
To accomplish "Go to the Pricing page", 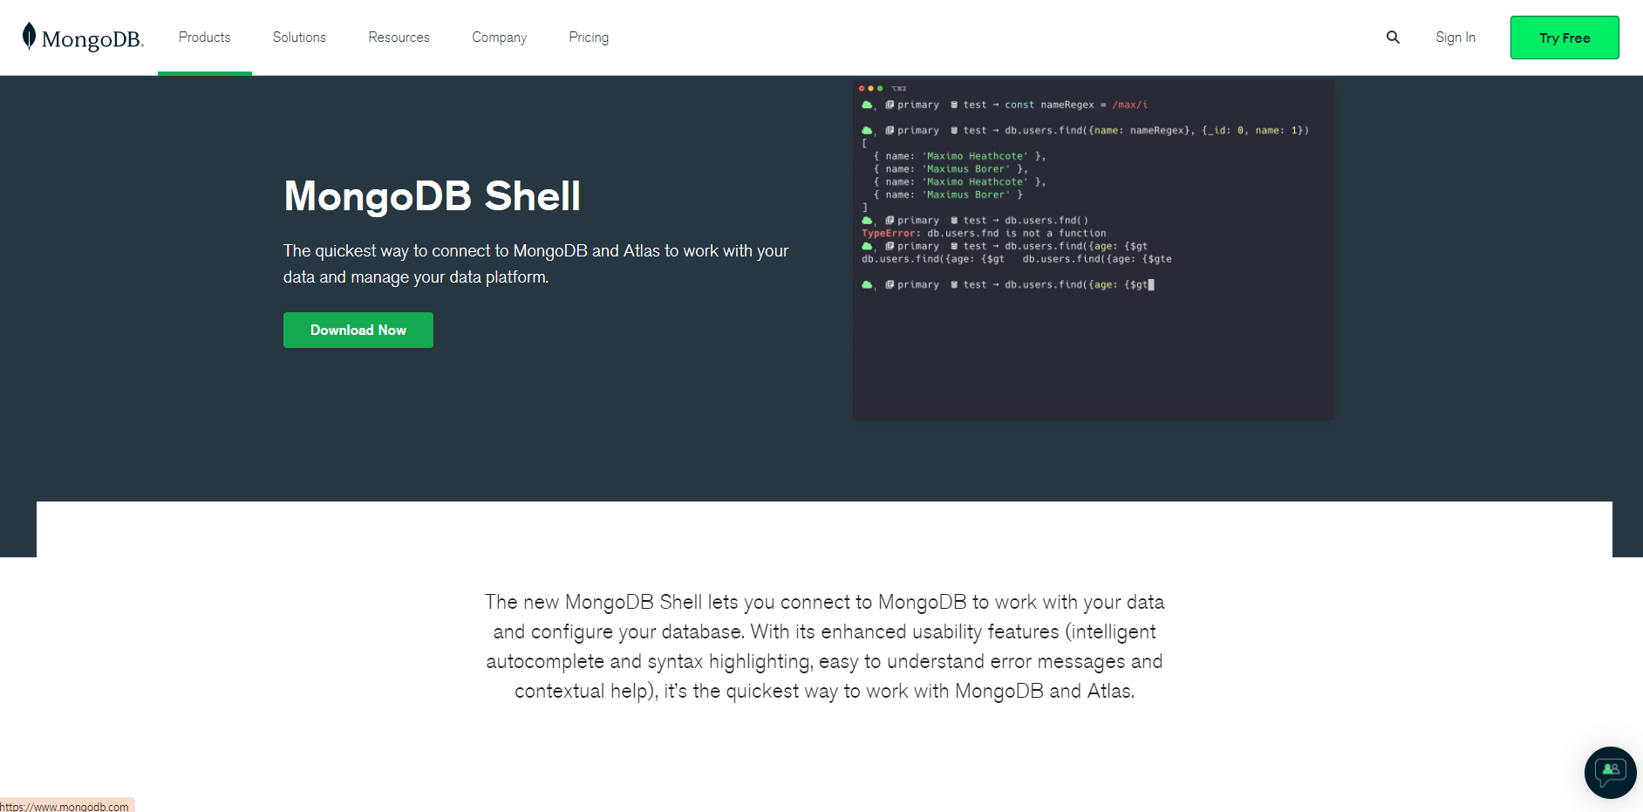I will point(589,38).
